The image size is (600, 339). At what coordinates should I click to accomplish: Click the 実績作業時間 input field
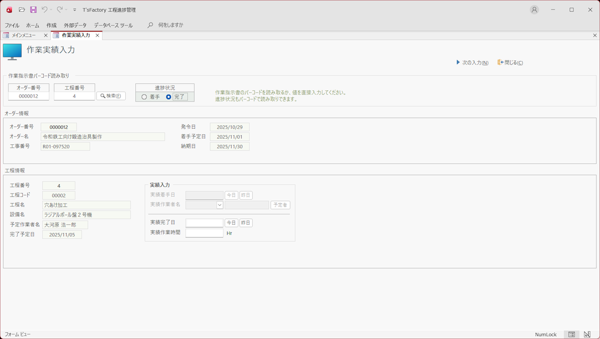point(204,233)
